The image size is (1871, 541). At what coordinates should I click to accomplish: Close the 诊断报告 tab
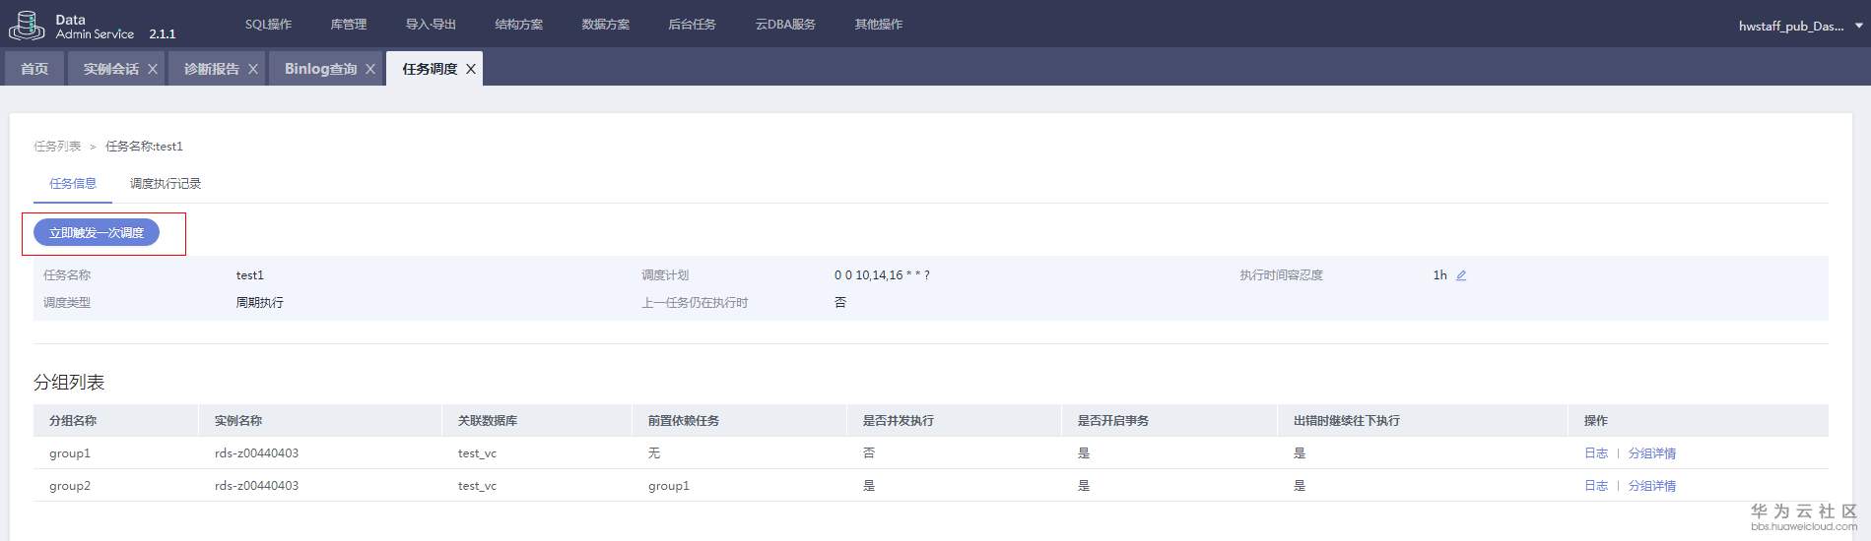253,69
